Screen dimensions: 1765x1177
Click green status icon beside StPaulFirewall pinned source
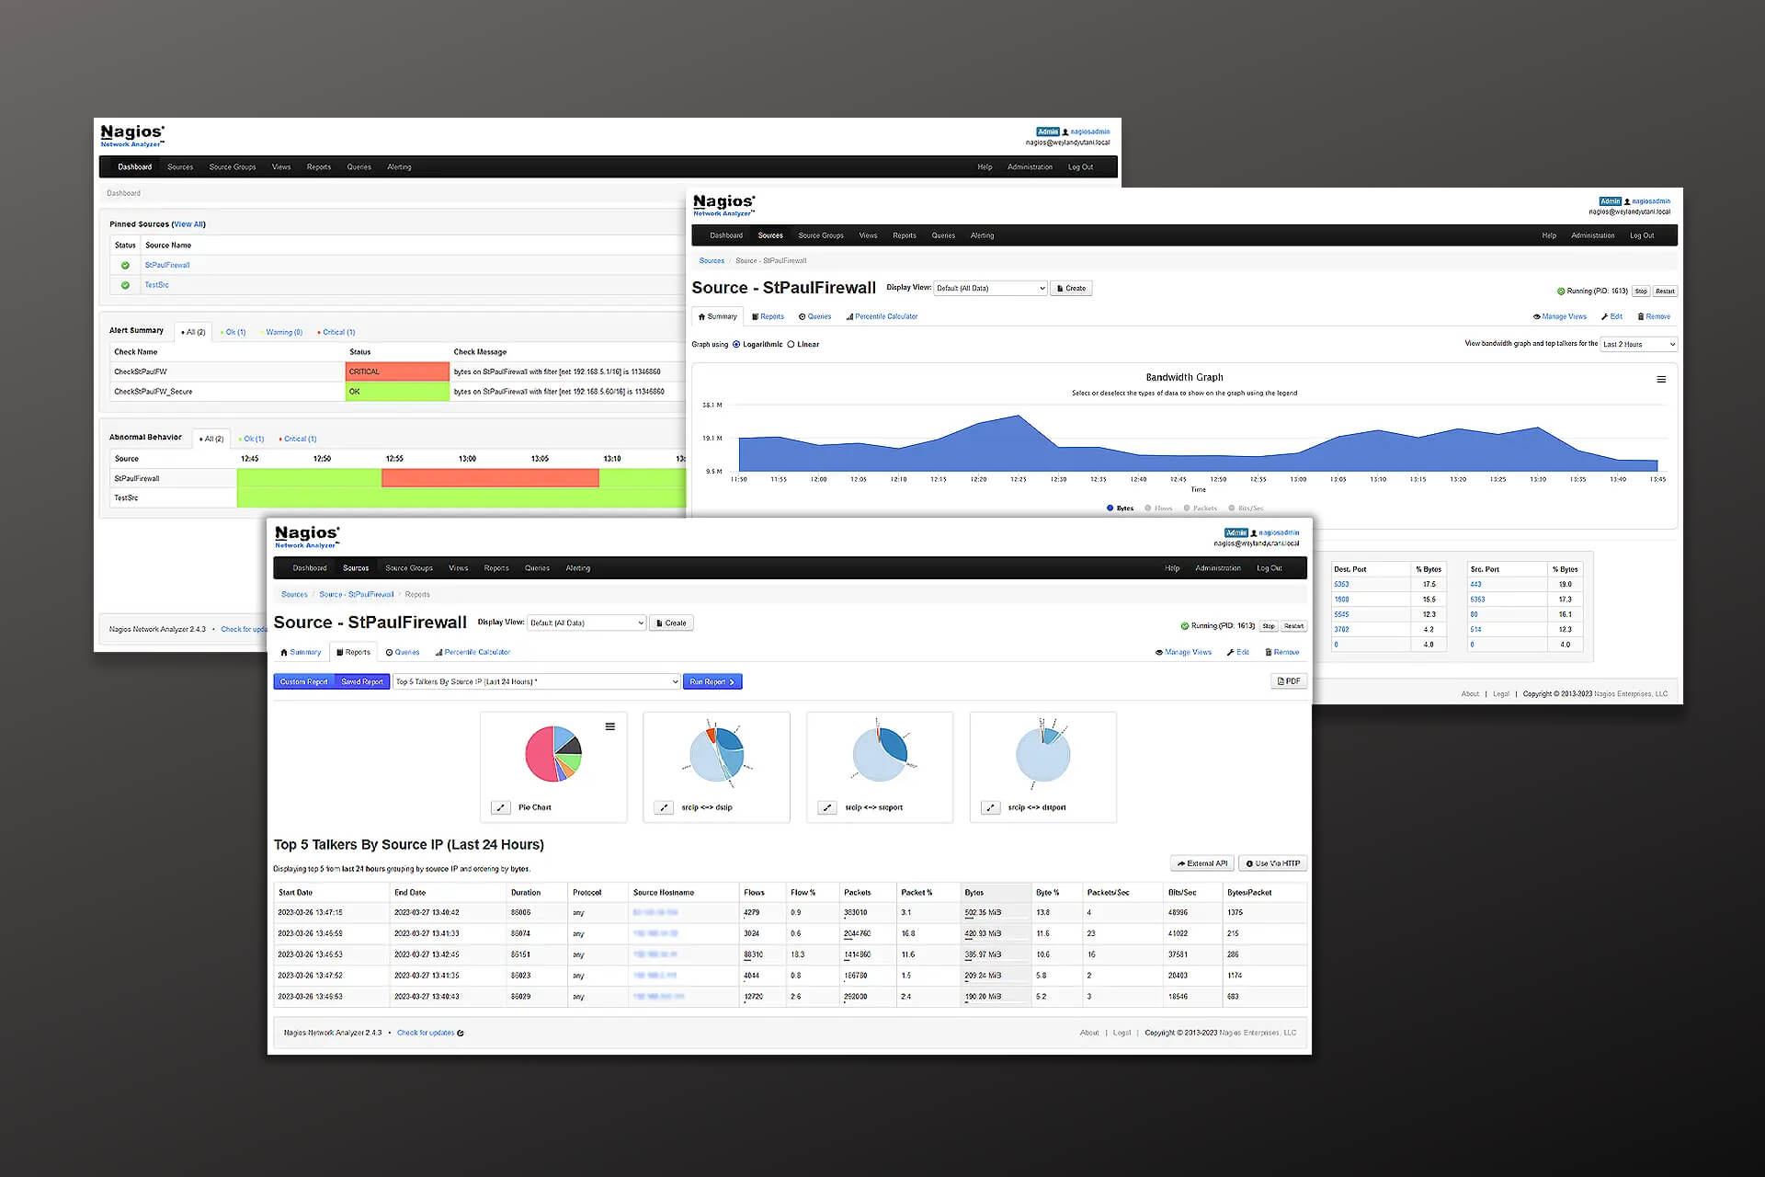click(x=125, y=265)
